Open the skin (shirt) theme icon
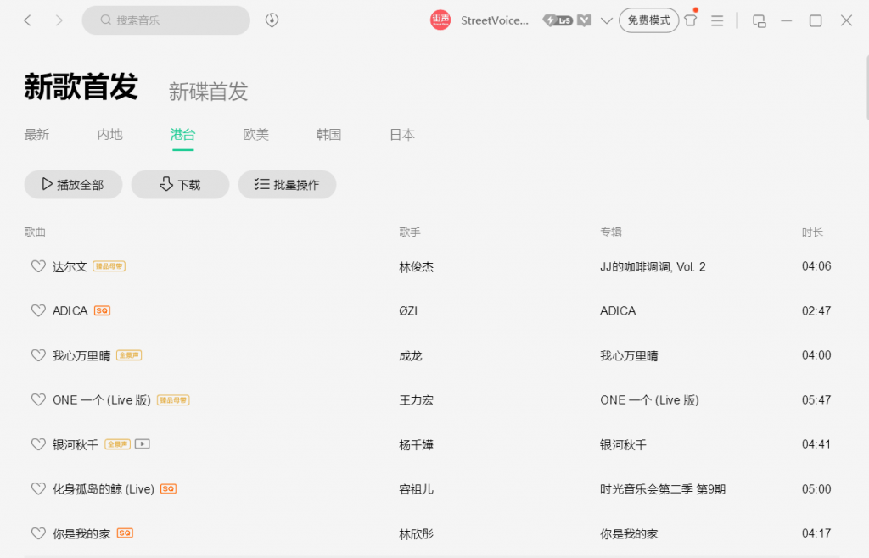The image size is (869, 558). [x=691, y=20]
